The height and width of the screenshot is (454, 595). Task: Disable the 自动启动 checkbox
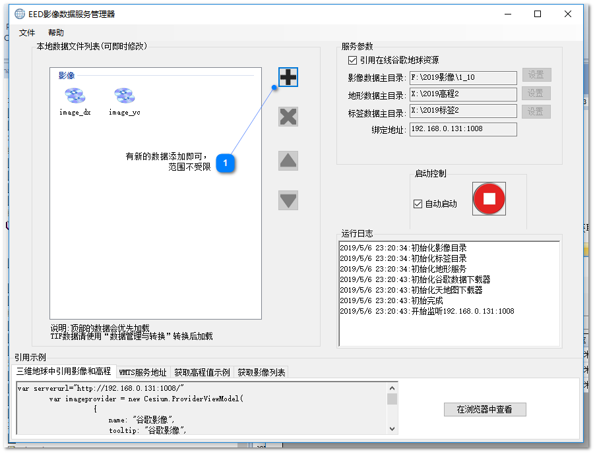tap(418, 204)
